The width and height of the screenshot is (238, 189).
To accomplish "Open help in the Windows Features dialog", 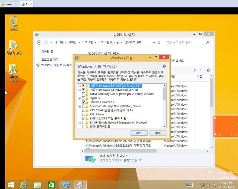I will click(164, 66).
